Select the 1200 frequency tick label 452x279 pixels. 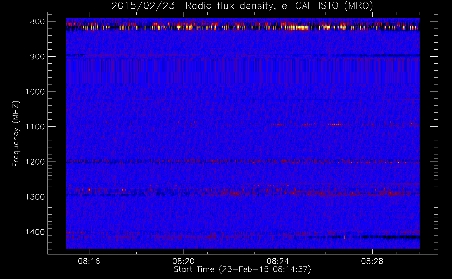click(35, 162)
